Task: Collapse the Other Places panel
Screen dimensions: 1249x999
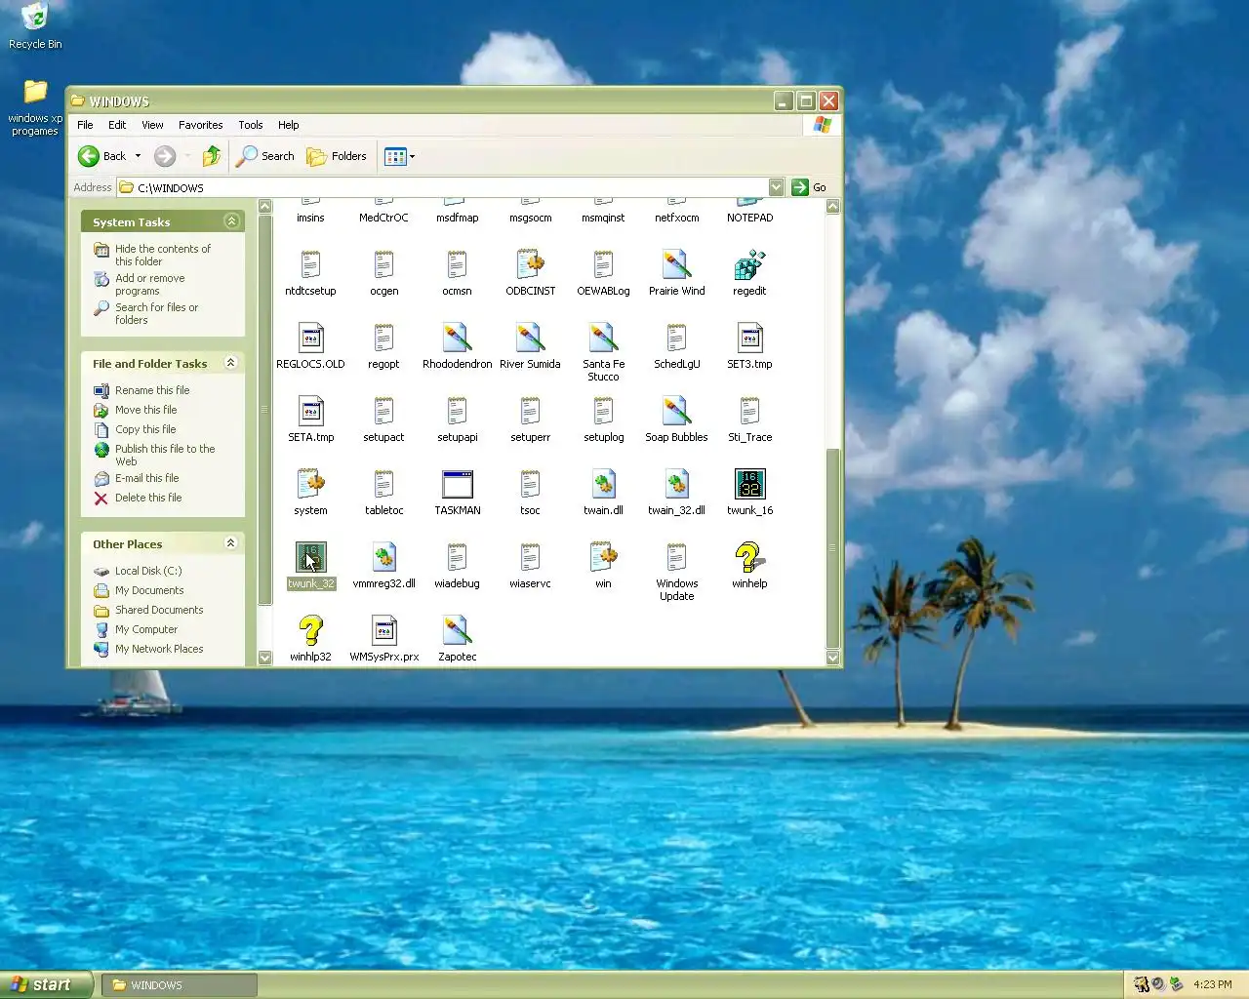Action: point(231,543)
